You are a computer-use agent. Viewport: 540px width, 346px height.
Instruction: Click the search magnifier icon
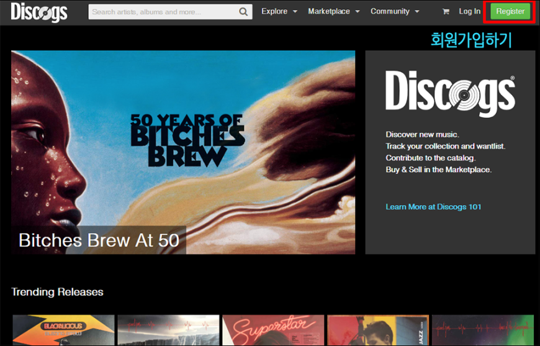coord(243,12)
